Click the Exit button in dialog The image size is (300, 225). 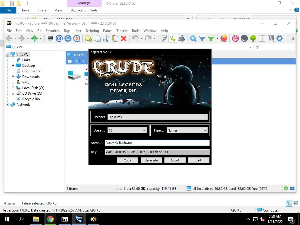tap(199, 160)
